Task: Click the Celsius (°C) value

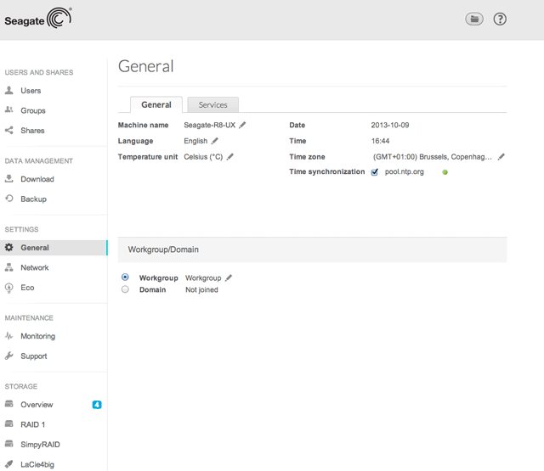Action: point(203,157)
